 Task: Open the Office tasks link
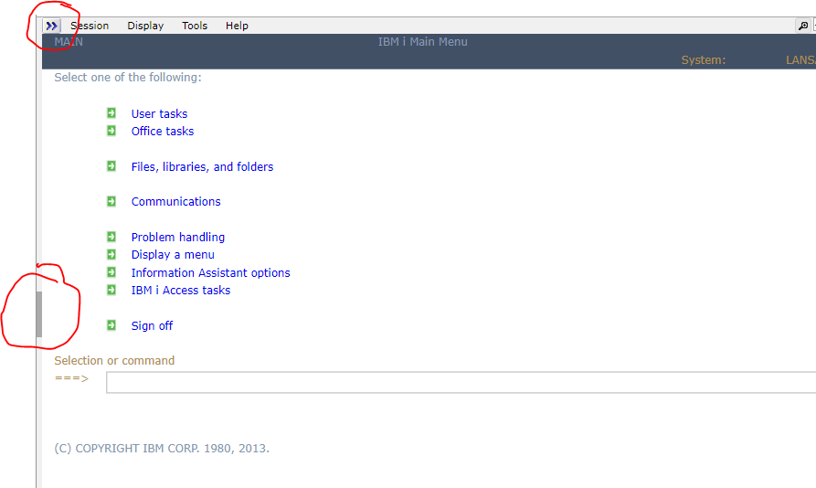[163, 131]
